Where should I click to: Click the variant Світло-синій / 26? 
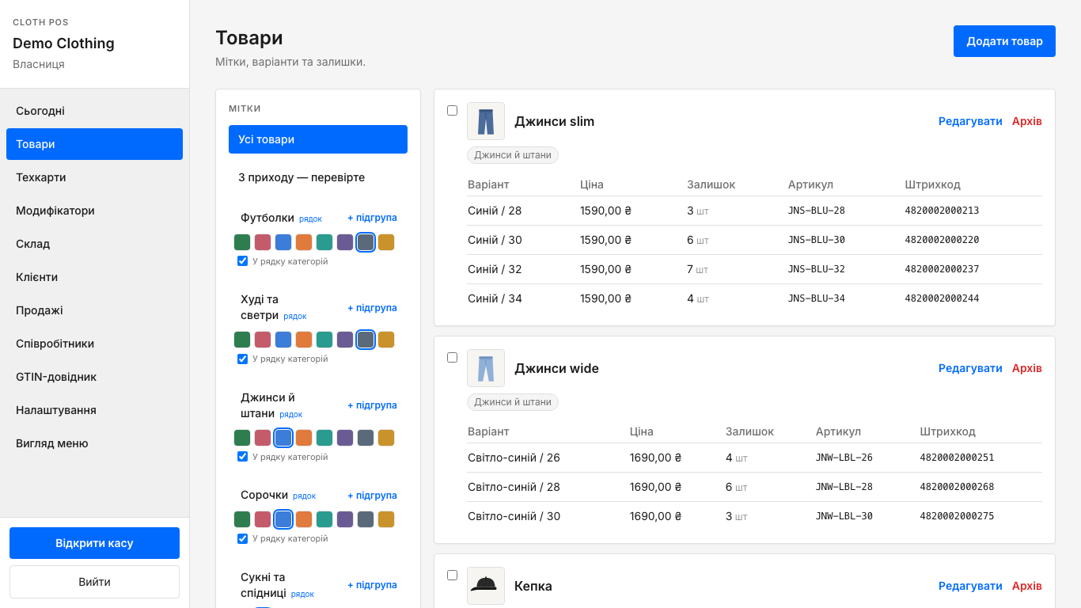(x=514, y=458)
